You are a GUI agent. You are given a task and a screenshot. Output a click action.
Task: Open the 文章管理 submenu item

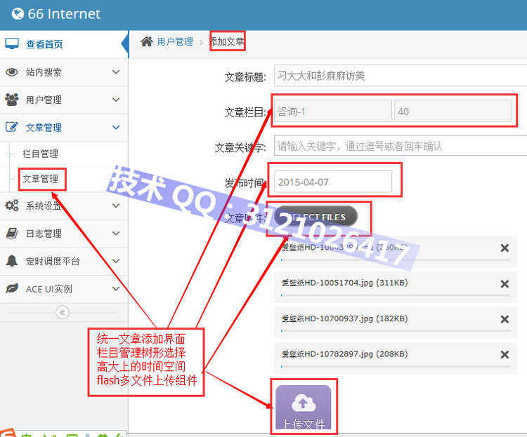point(40,179)
